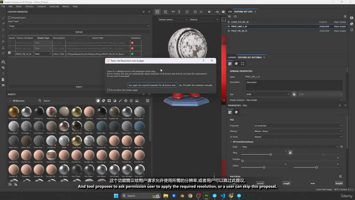The image size is (355, 200).
Task: Open the Default camera dropdown
Action: click(x=173, y=20)
